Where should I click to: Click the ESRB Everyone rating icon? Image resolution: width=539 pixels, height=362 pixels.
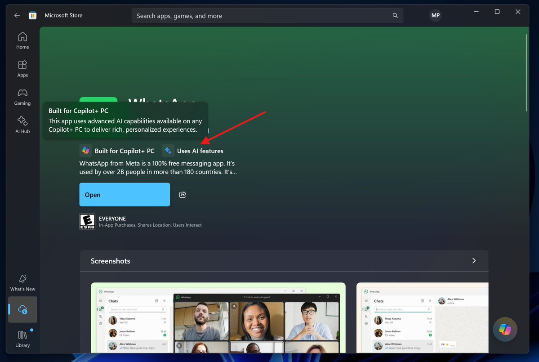[87, 221]
